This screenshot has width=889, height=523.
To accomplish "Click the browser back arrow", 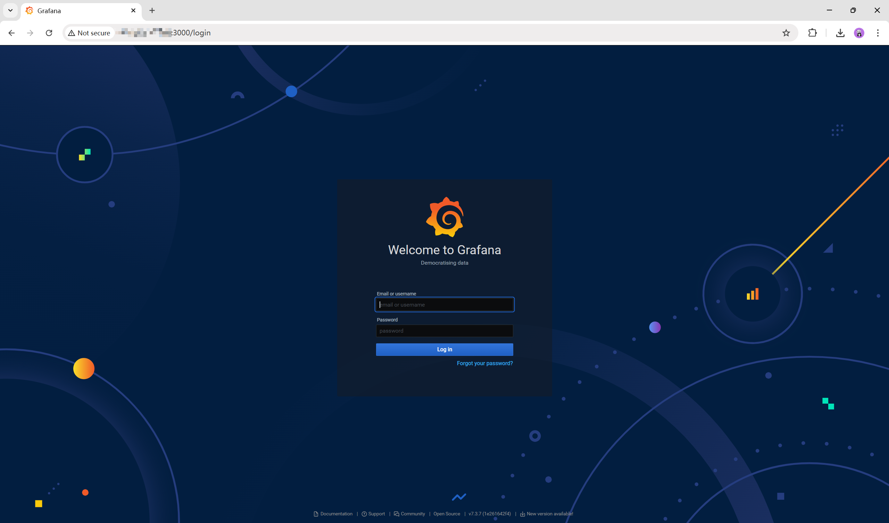I will pyautogui.click(x=11, y=33).
